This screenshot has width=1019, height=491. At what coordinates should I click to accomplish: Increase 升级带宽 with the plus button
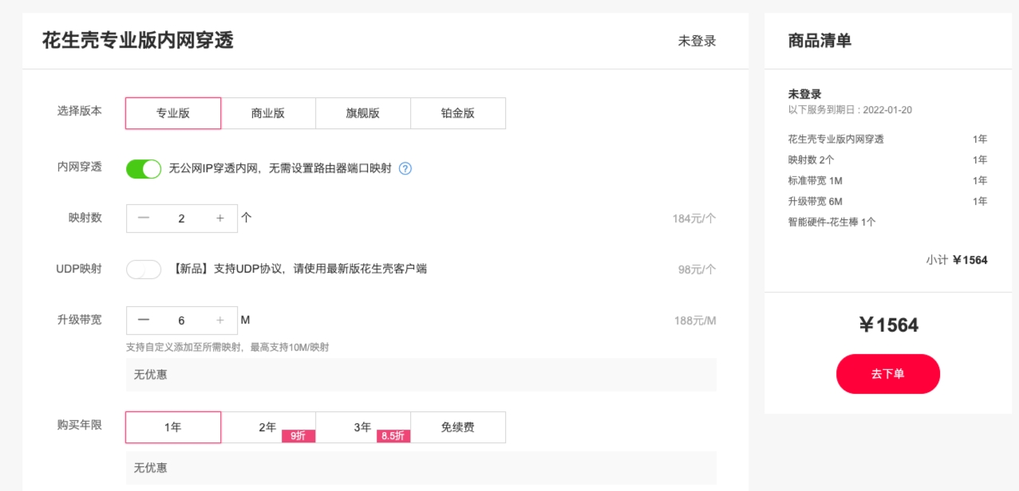click(220, 320)
